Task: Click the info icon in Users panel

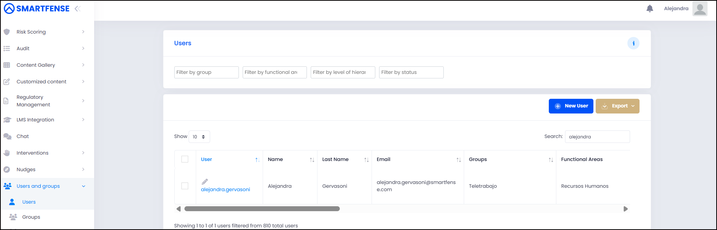Action: coord(633,43)
